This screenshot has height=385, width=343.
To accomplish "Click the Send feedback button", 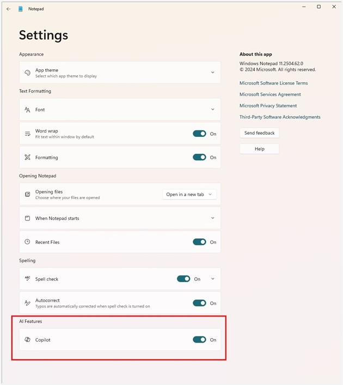I will (259, 133).
